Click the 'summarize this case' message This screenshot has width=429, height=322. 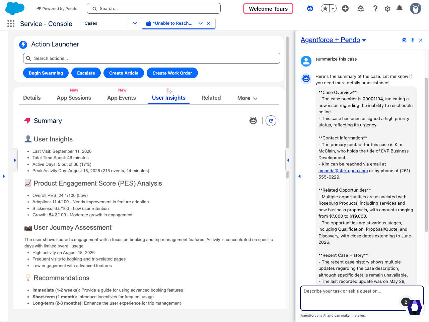coord(336,59)
